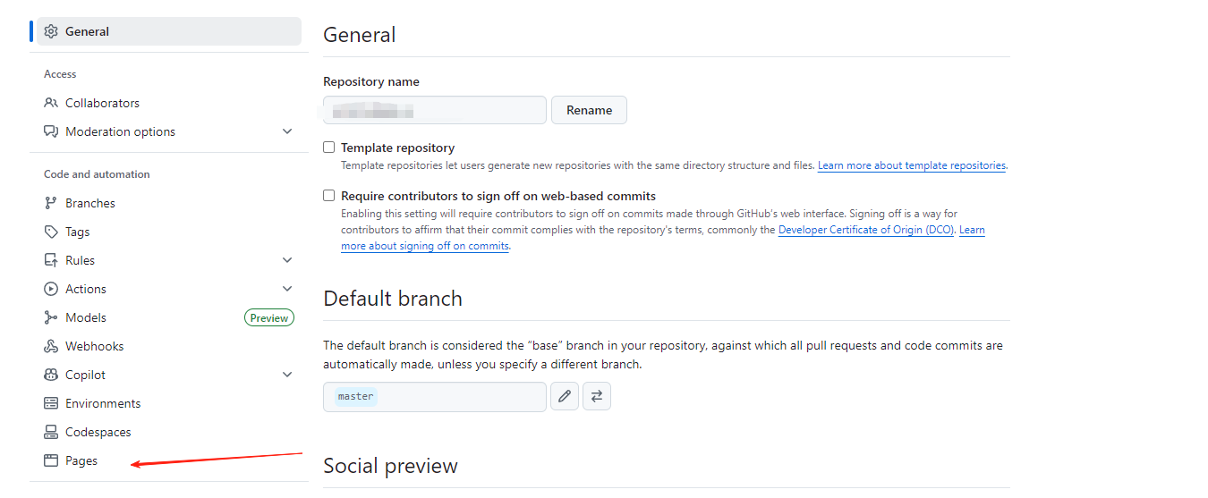This screenshot has height=498, width=1208.
Task: Click the General gear icon in sidebar
Action: 51,31
